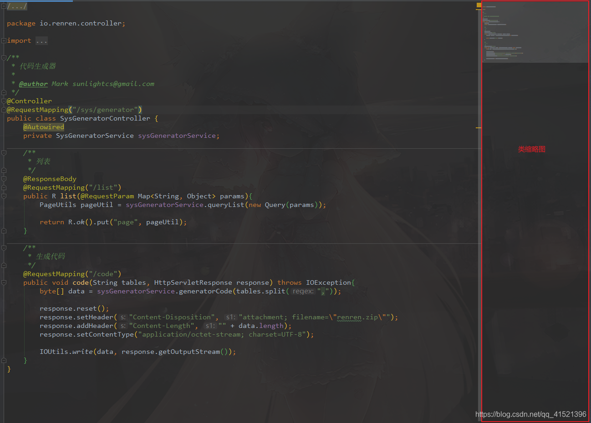Click the yellow inspection warning indicator
The height and width of the screenshot is (423, 591).
pyautogui.click(x=479, y=5)
